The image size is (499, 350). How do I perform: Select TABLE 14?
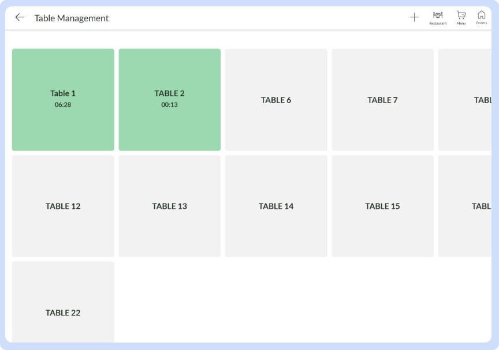point(275,206)
